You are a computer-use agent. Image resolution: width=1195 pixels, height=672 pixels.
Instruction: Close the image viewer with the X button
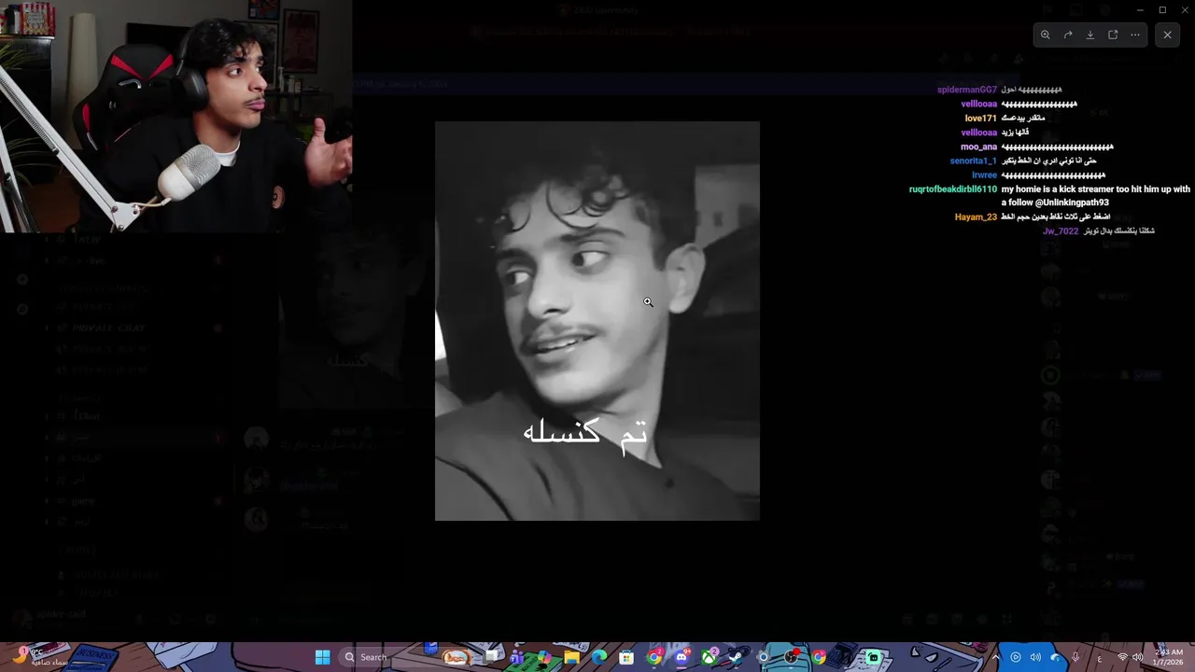click(1167, 35)
